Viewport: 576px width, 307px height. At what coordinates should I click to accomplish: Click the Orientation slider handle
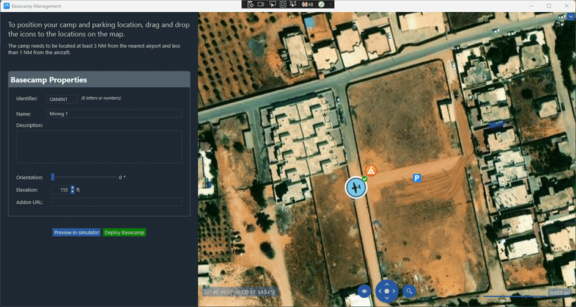tap(53, 177)
